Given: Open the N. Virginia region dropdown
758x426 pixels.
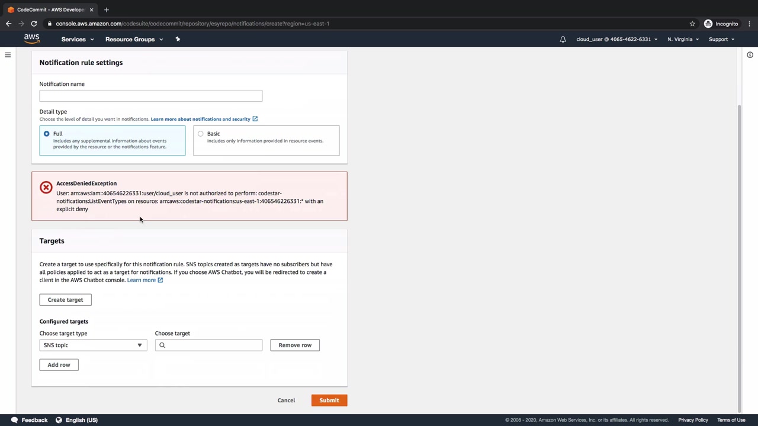Looking at the screenshot, I should (x=683, y=39).
